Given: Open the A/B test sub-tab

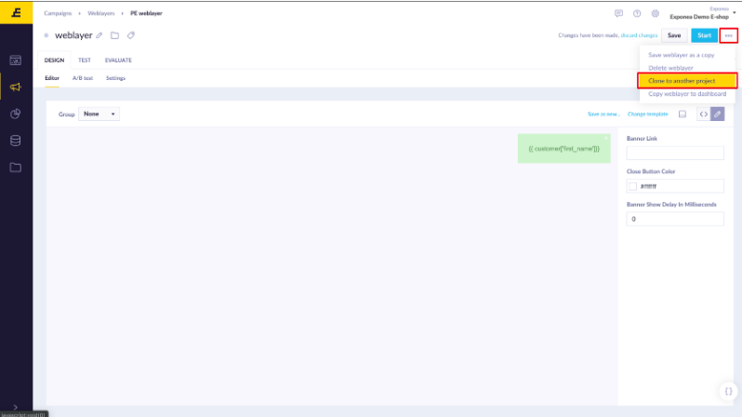Looking at the screenshot, I should point(83,78).
